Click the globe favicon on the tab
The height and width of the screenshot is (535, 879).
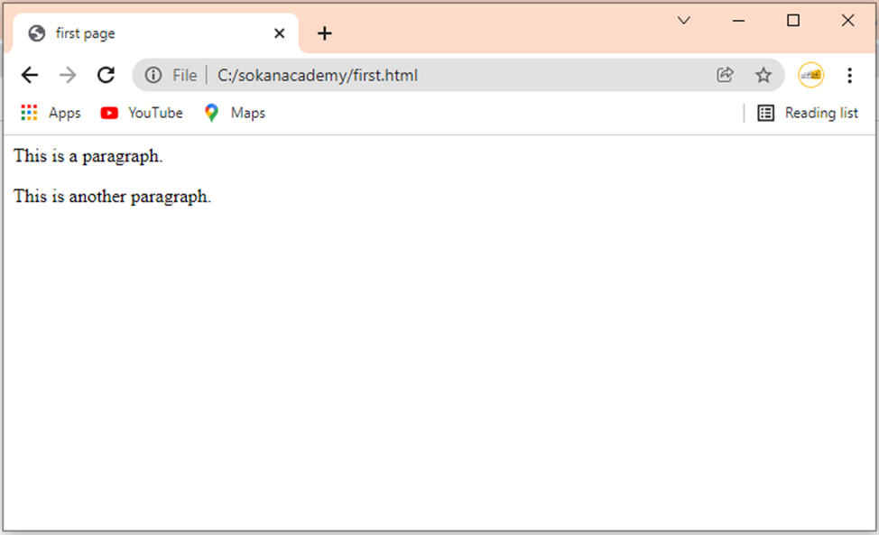pyautogui.click(x=37, y=33)
